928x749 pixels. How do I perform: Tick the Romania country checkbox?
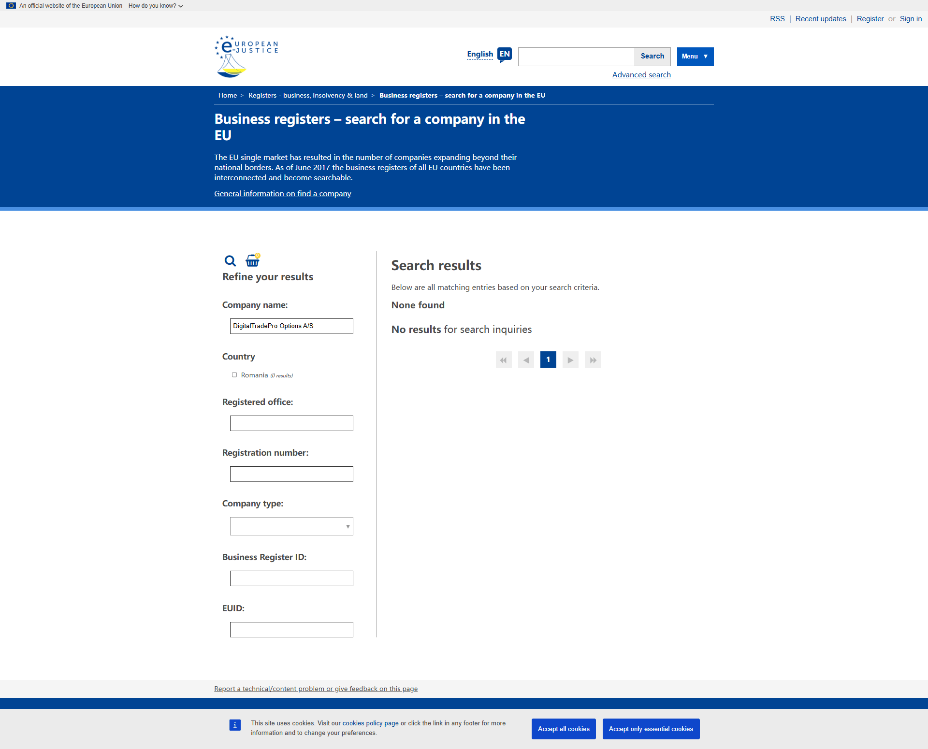click(x=234, y=374)
